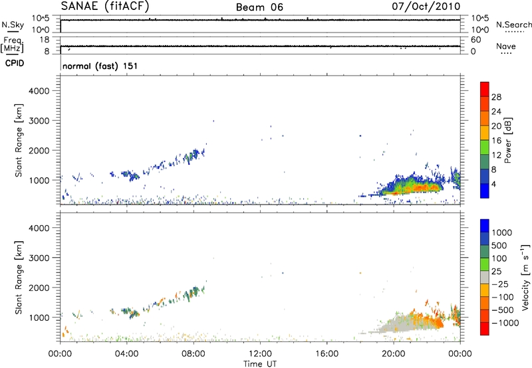Click the left '10^5' N.Sky tick label
This screenshot has width=532, height=368.
[41, 18]
